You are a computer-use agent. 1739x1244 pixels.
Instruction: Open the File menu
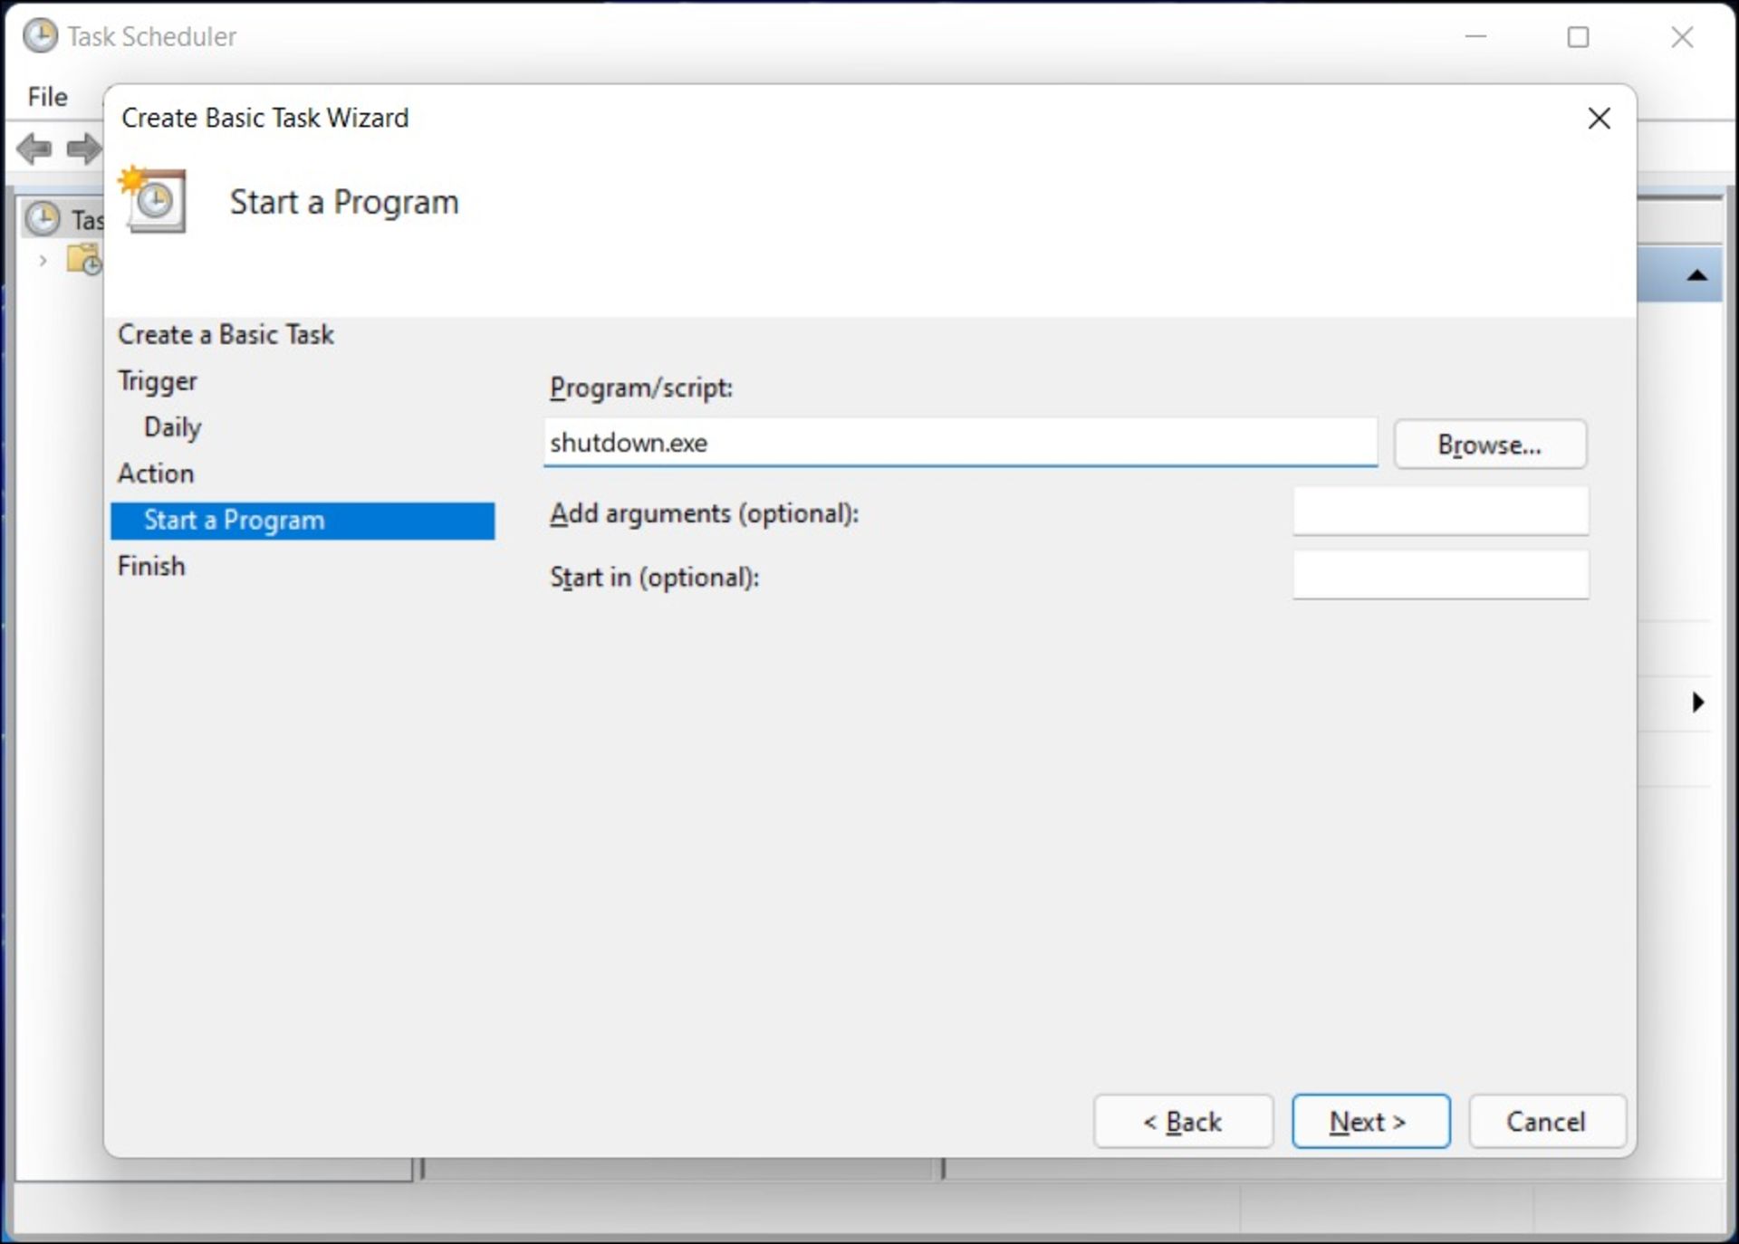coord(47,97)
